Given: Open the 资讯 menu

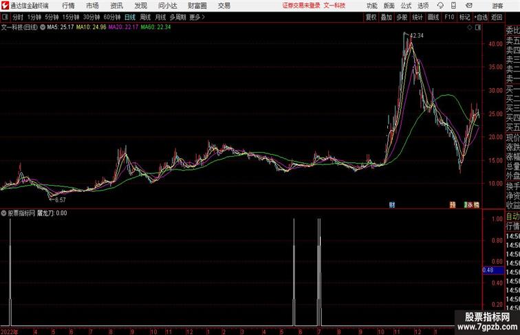Looking at the screenshot, I should [x=116, y=6].
